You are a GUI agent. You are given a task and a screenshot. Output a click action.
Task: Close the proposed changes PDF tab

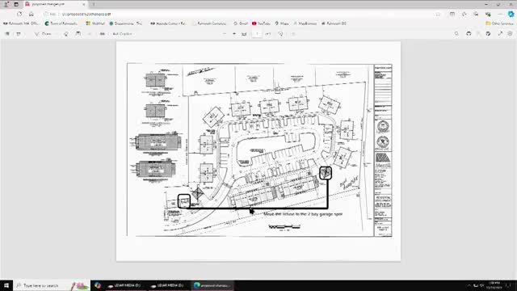[x=84, y=4]
